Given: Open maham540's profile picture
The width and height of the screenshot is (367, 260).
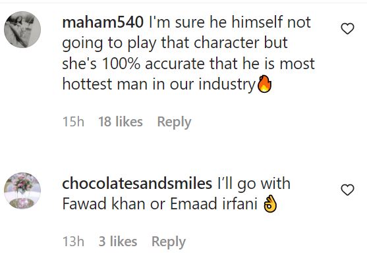Looking at the screenshot, I should coord(22,30).
